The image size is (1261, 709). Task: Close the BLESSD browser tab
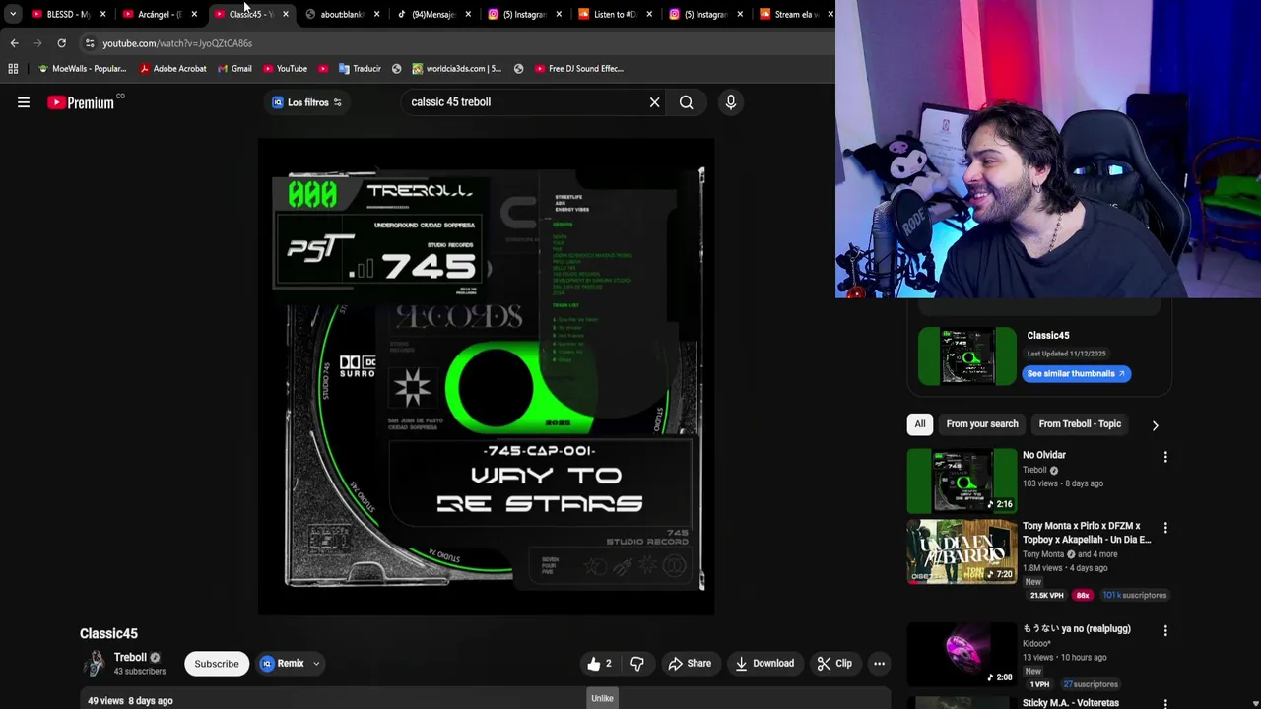coord(102,14)
